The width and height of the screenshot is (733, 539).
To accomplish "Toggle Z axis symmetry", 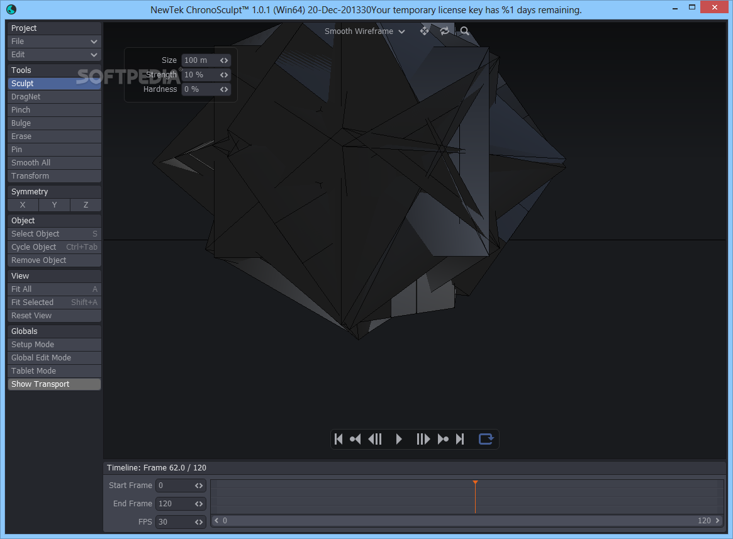I will click(86, 205).
